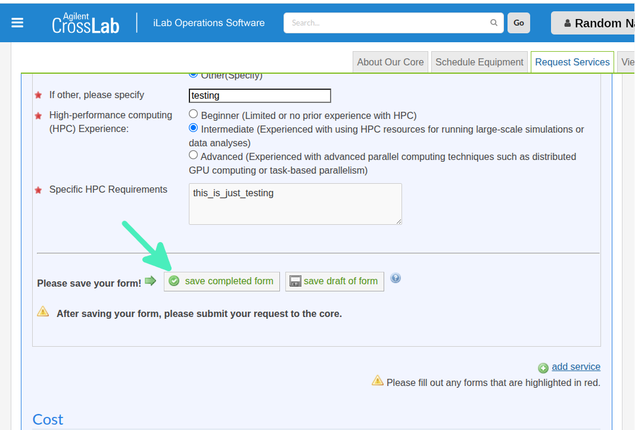The height and width of the screenshot is (430, 635).
Task: Select Intermediate HPC experience option
Action: click(193, 128)
